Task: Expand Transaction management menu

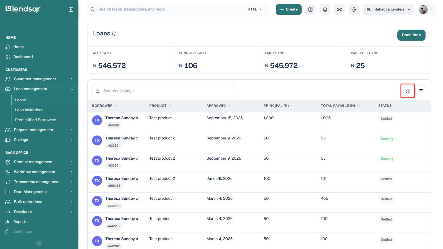Action: click(x=39, y=182)
